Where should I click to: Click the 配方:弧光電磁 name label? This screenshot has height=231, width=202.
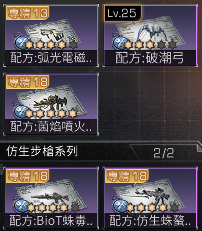click(51, 58)
